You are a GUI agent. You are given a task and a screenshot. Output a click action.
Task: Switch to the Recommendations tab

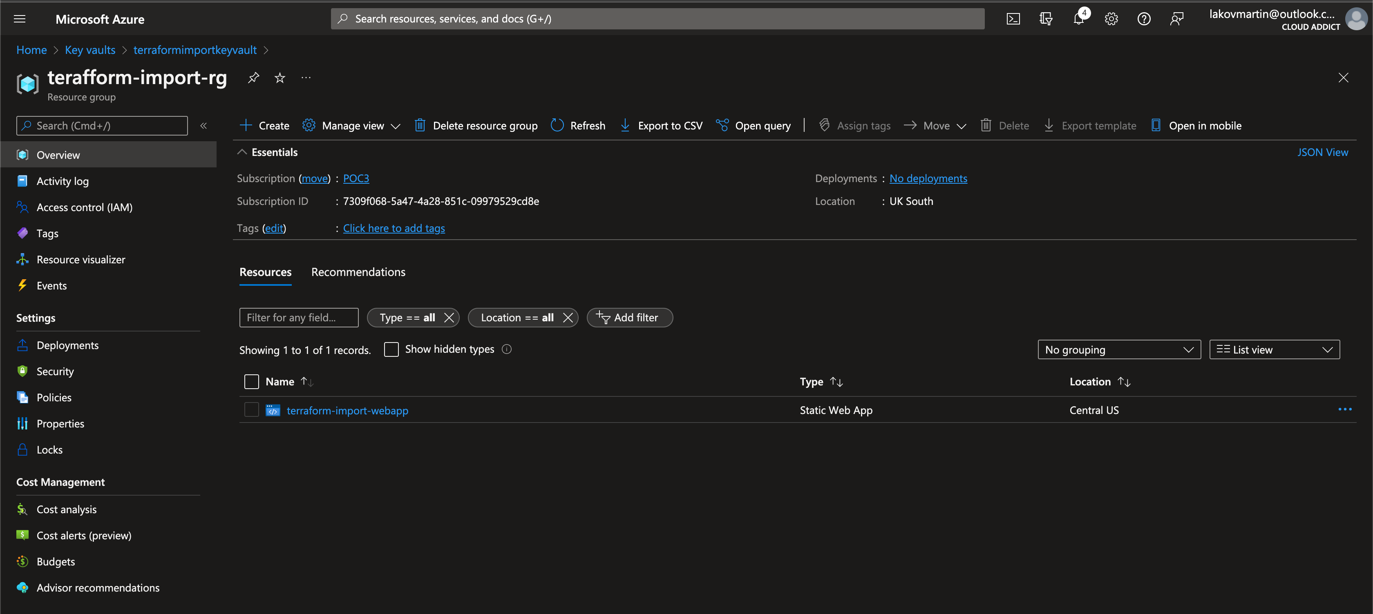[x=358, y=271]
